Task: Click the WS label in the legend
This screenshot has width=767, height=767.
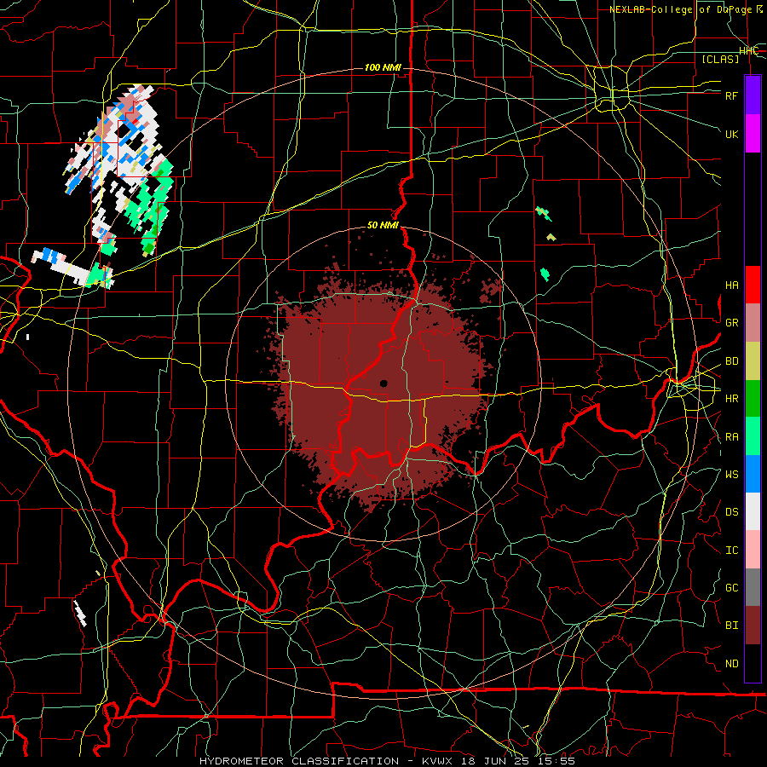Action: [x=731, y=475]
